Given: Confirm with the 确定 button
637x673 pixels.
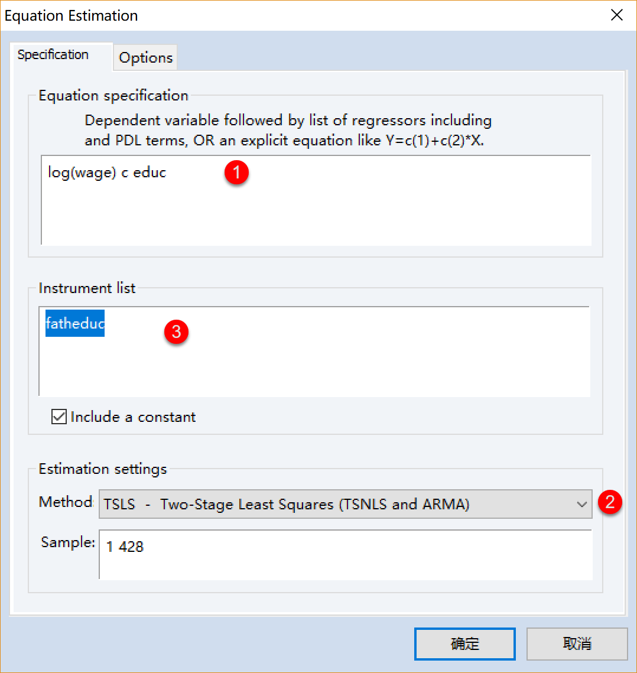Looking at the screenshot, I should (x=464, y=643).
